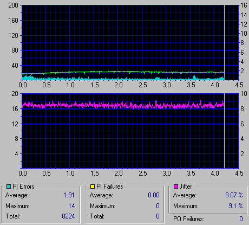249x225 pixels.
Task: Click the cyan PI Errors color swatch
Action: tap(9, 187)
